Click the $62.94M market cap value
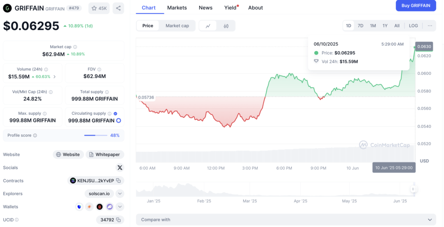 tap(53, 54)
